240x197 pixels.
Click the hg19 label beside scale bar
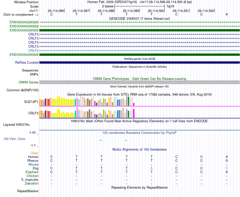(x=171, y=6)
